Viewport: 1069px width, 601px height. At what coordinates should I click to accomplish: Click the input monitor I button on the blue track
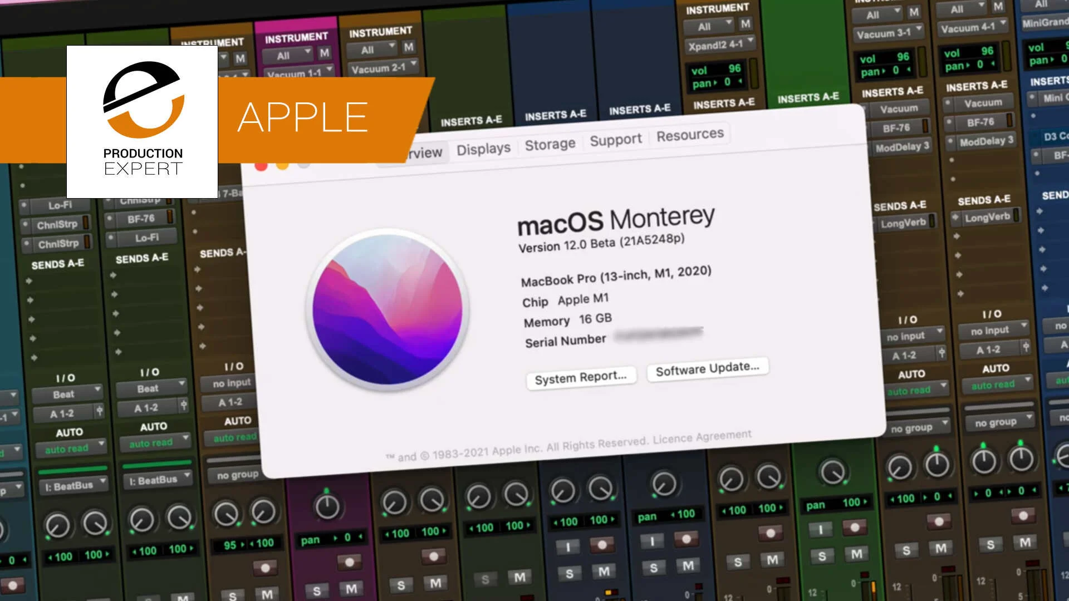[x=568, y=547]
